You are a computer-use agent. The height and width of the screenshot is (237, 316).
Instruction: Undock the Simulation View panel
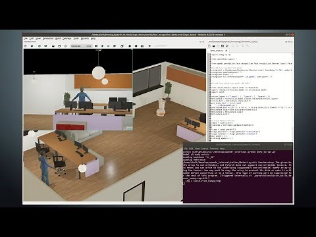(x=200, y=41)
